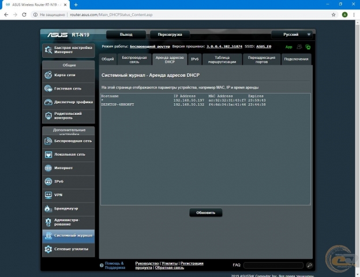The image size is (360, 277).
Task: Switch to the IPv6 log tab
Action: 194,59
